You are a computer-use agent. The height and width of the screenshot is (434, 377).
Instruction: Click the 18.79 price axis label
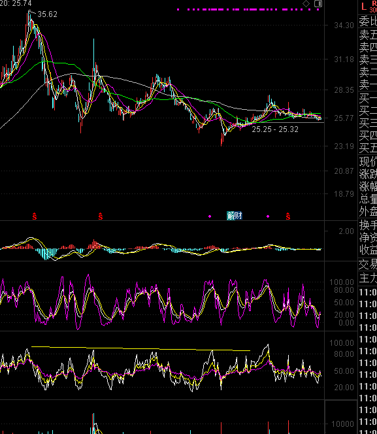[x=344, y=194]
